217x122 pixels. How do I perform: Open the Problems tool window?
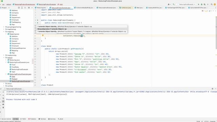click(32, 119)
